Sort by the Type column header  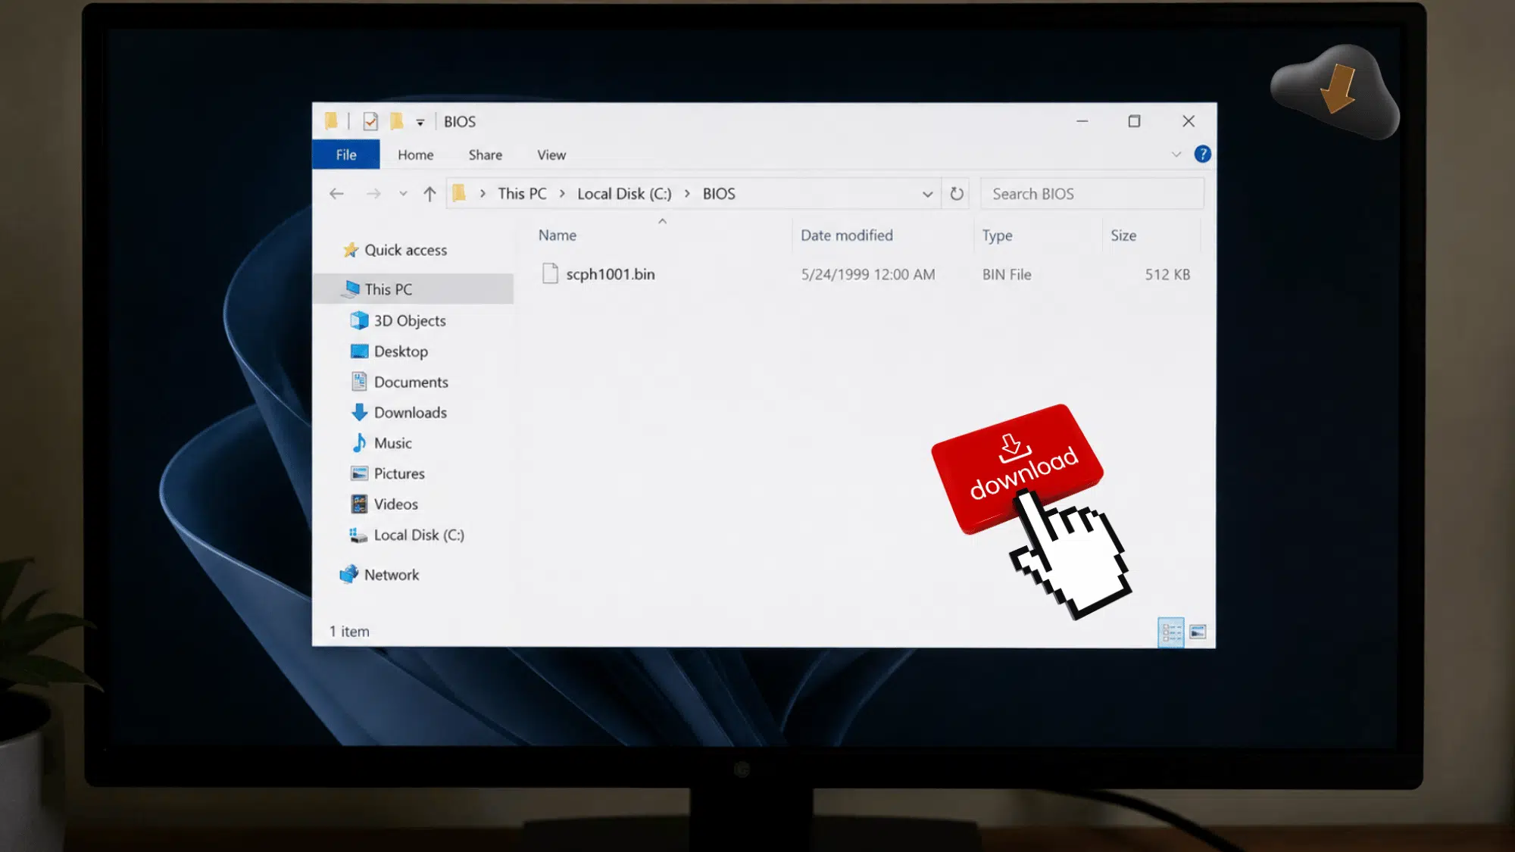click(997, 236)
